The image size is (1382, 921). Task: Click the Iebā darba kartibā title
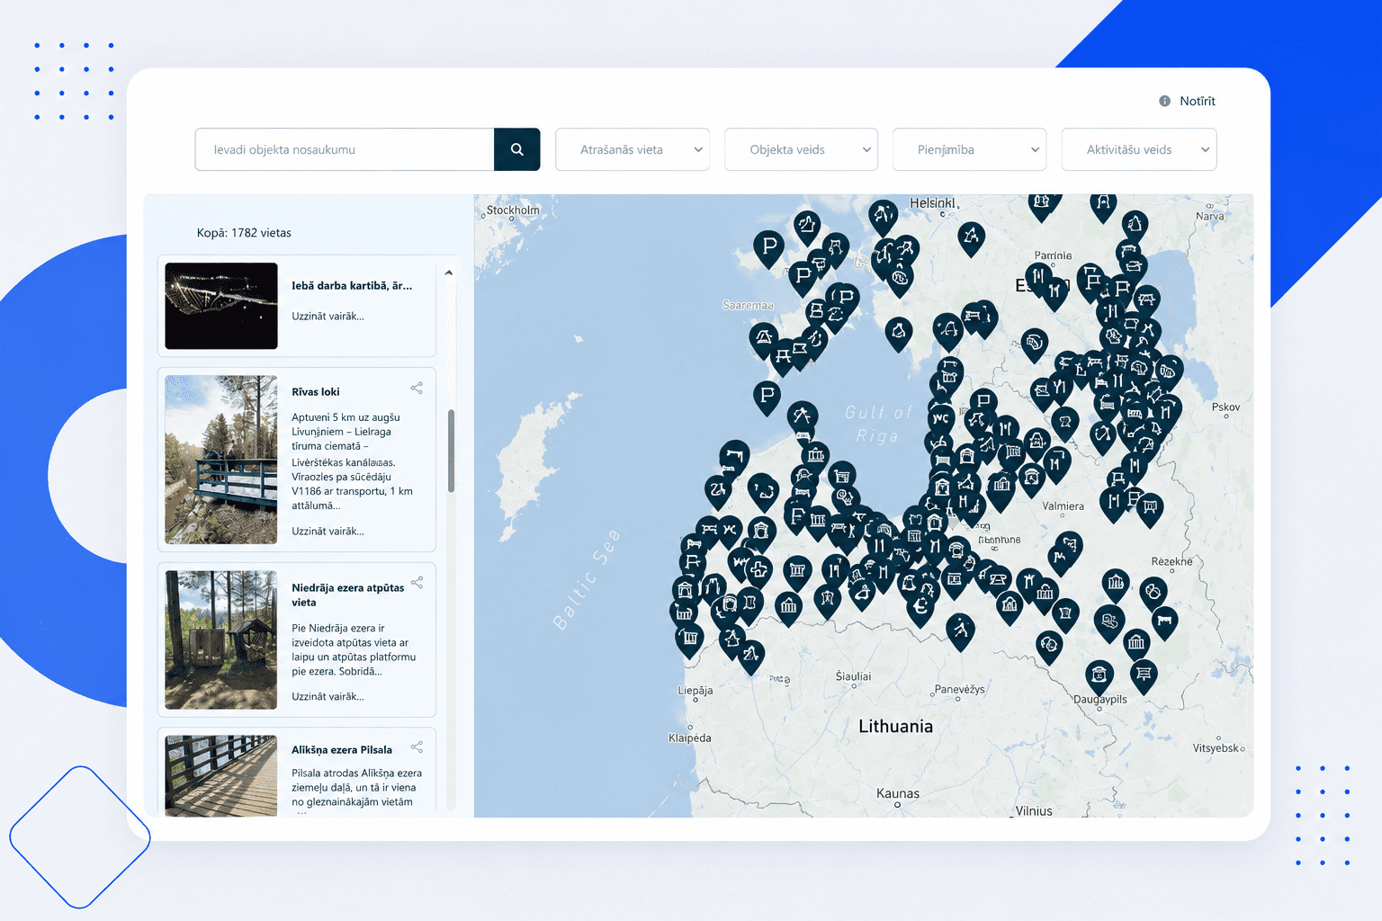[352, 285]
